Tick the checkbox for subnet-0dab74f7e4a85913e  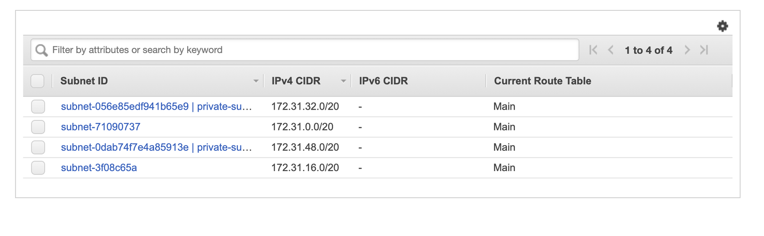click(38, 147)
